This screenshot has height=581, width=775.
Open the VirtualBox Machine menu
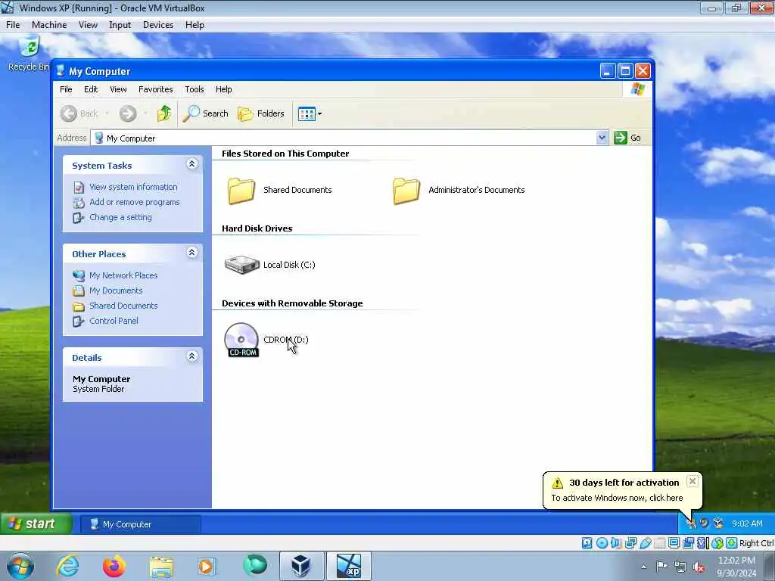49,25
